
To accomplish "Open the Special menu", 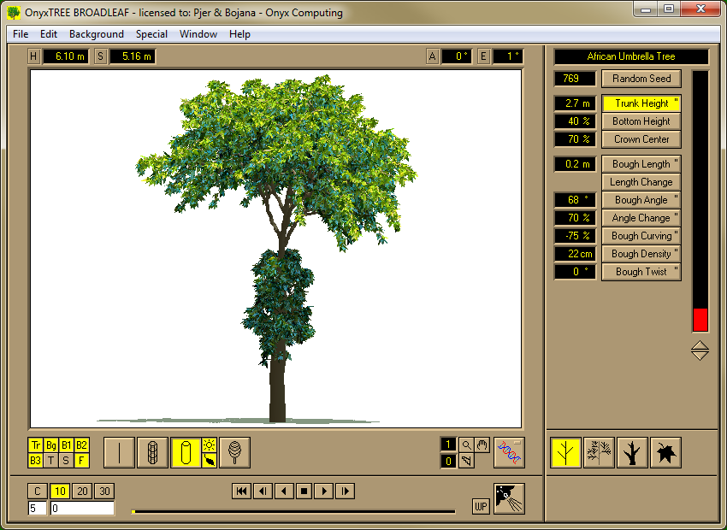I will click(151, 34).
